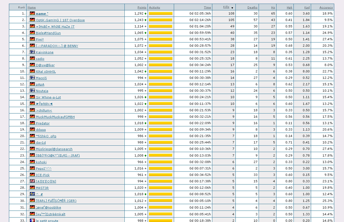Sort by the Accuracy column header
This screenshot has height=222, width=344.
pyautogui.click(x=326, y=7)
